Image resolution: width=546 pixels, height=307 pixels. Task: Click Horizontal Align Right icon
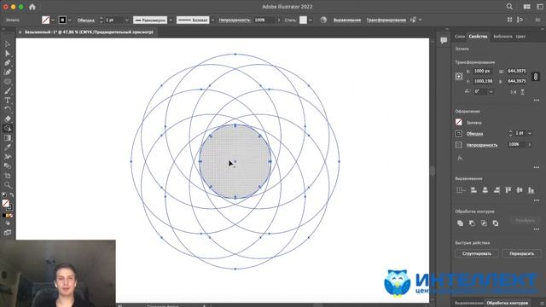point(497,190)
